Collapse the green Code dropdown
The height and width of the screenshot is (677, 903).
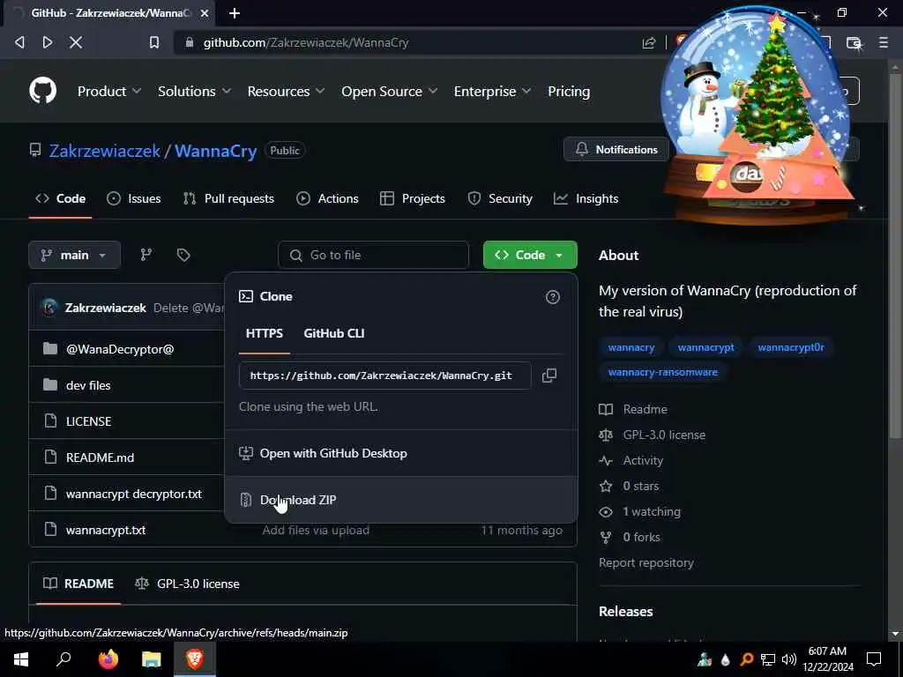(x=530, y=255)
